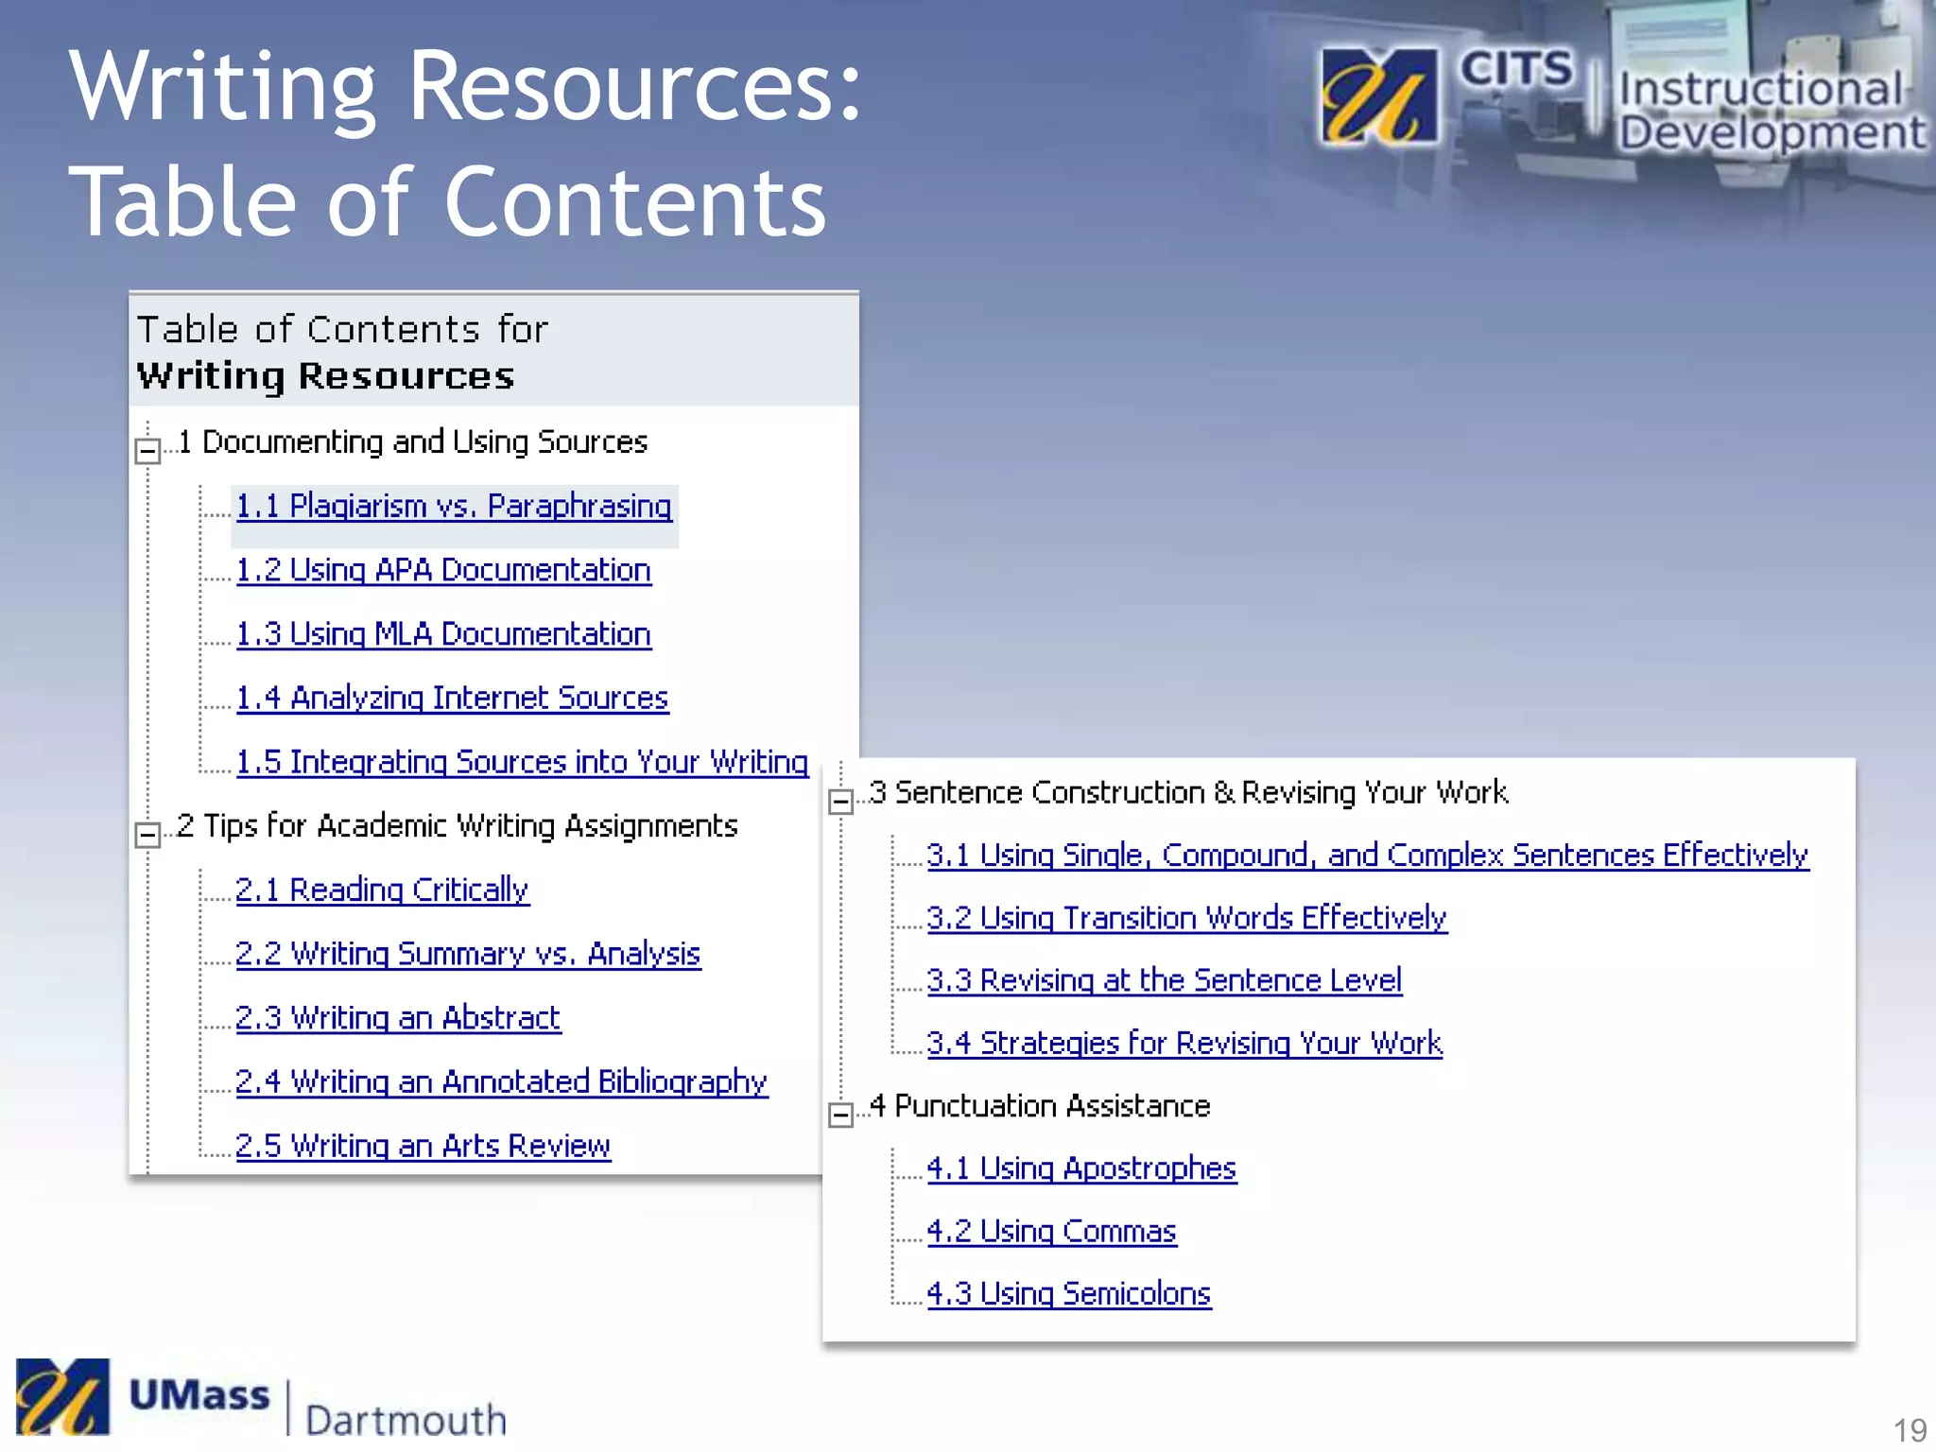The width and height of the screenshot is (1936, 1452).
Task: Select '1 Documenting and Using Sources' heading text
Action: [x=413, y=442]
